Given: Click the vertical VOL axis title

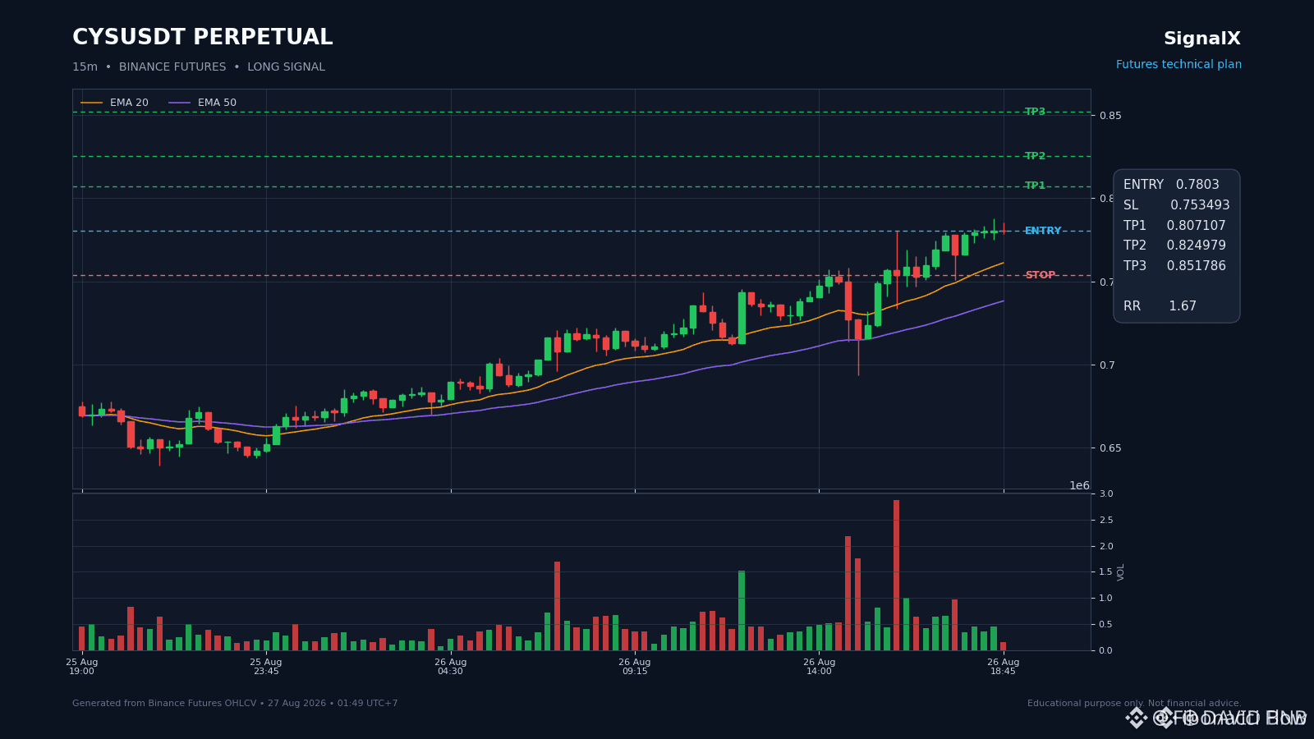Looking at the screenshot, I should (1121, 572).
